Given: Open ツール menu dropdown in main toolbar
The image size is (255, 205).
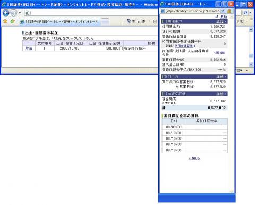Looking at the screenshot, I should pyautogui.click(x=247, y=21).
